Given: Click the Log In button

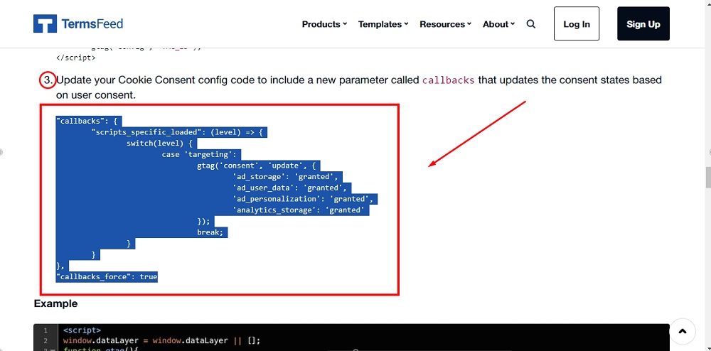Looking at the screenshot, I should point(577,23).
